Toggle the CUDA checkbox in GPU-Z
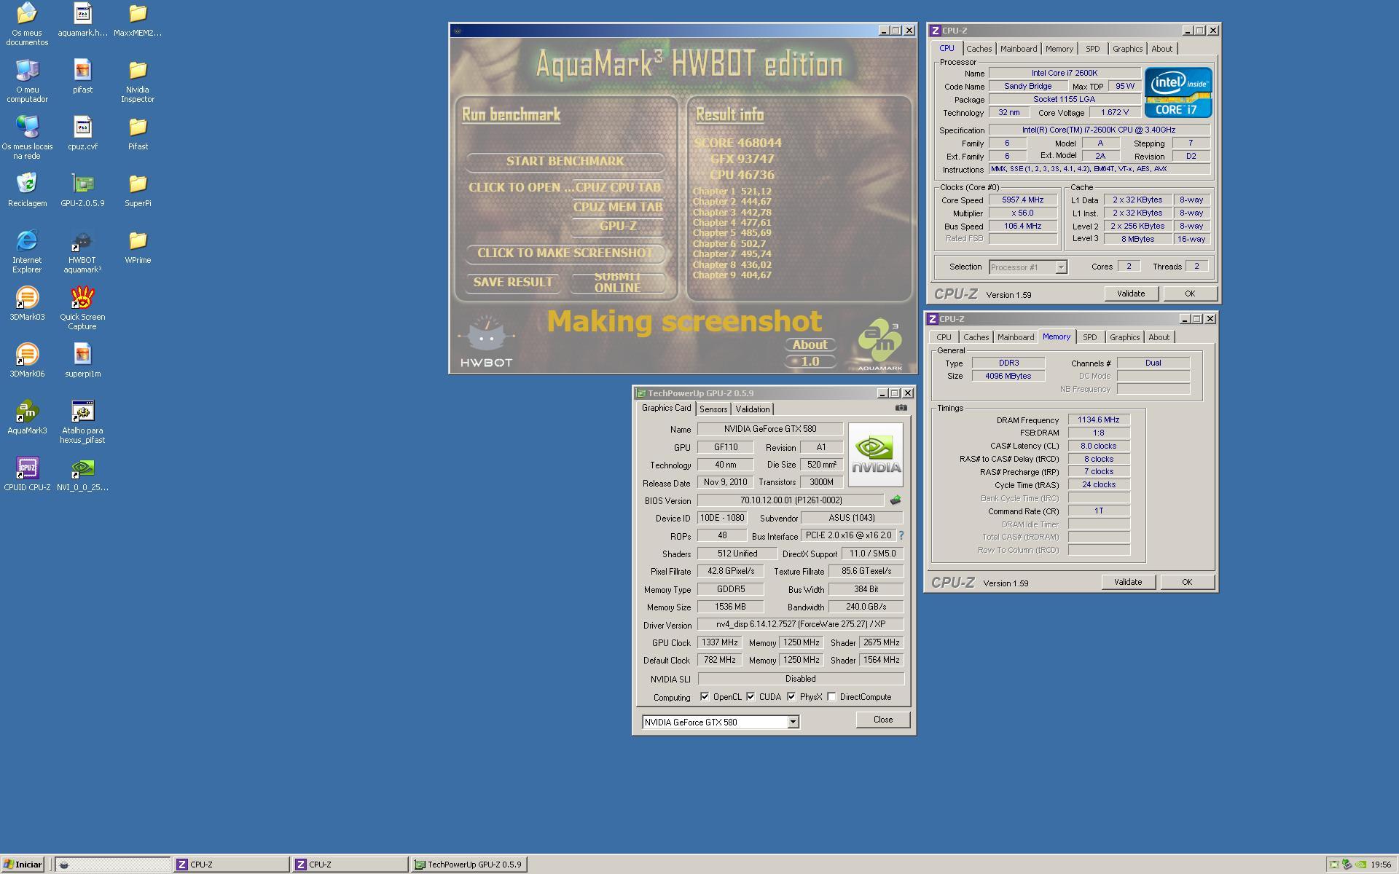 tap(751, 696)
